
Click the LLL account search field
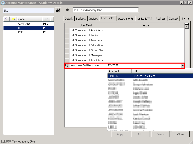pyautogui.click(x=29, y=11)
